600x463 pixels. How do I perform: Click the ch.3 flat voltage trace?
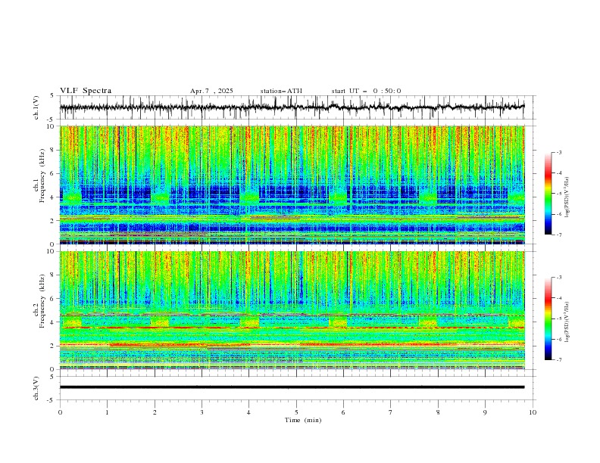(x=292, y=387)
